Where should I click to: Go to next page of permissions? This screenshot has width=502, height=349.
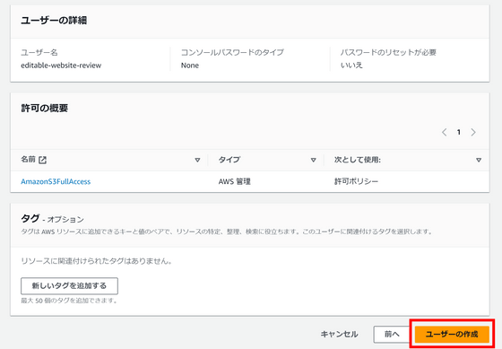pyautogui.click(x=473, y=132)
